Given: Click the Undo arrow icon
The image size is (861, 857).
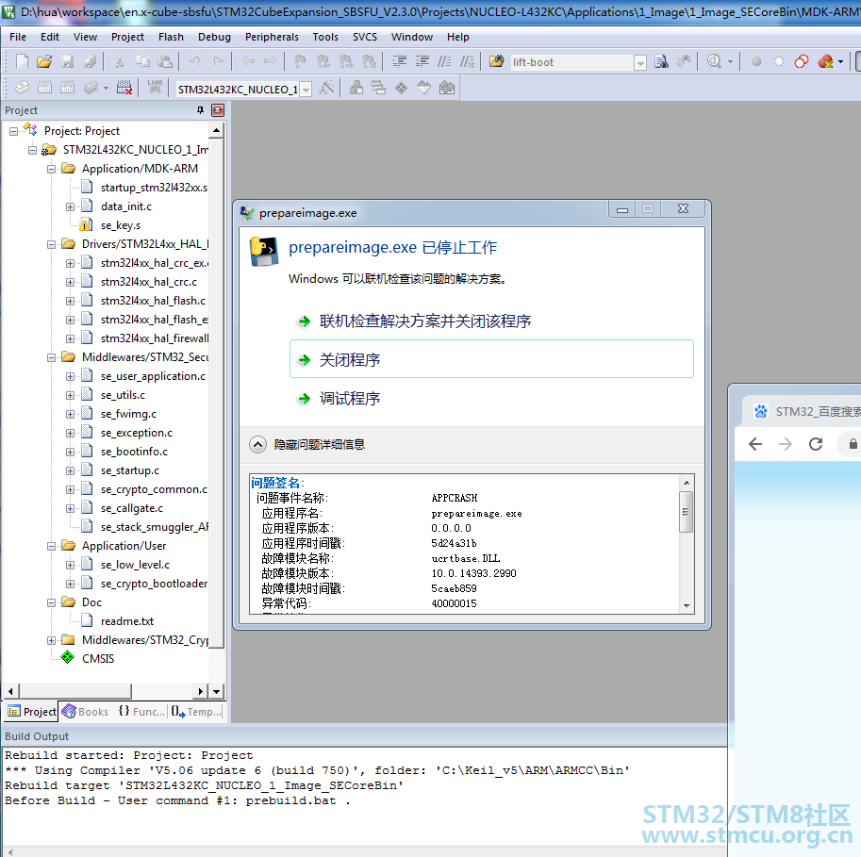Looking at the screenshot, I should (195, 61).
